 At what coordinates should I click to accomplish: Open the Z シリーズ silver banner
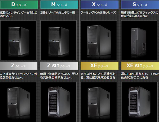click(19, 66)
